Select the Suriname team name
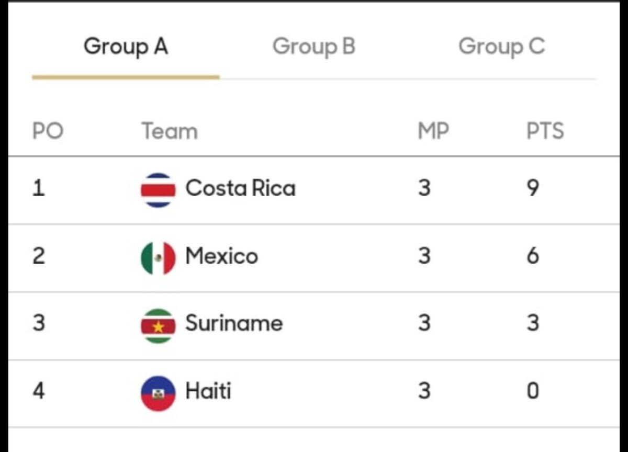 click(x=233, y=323)
